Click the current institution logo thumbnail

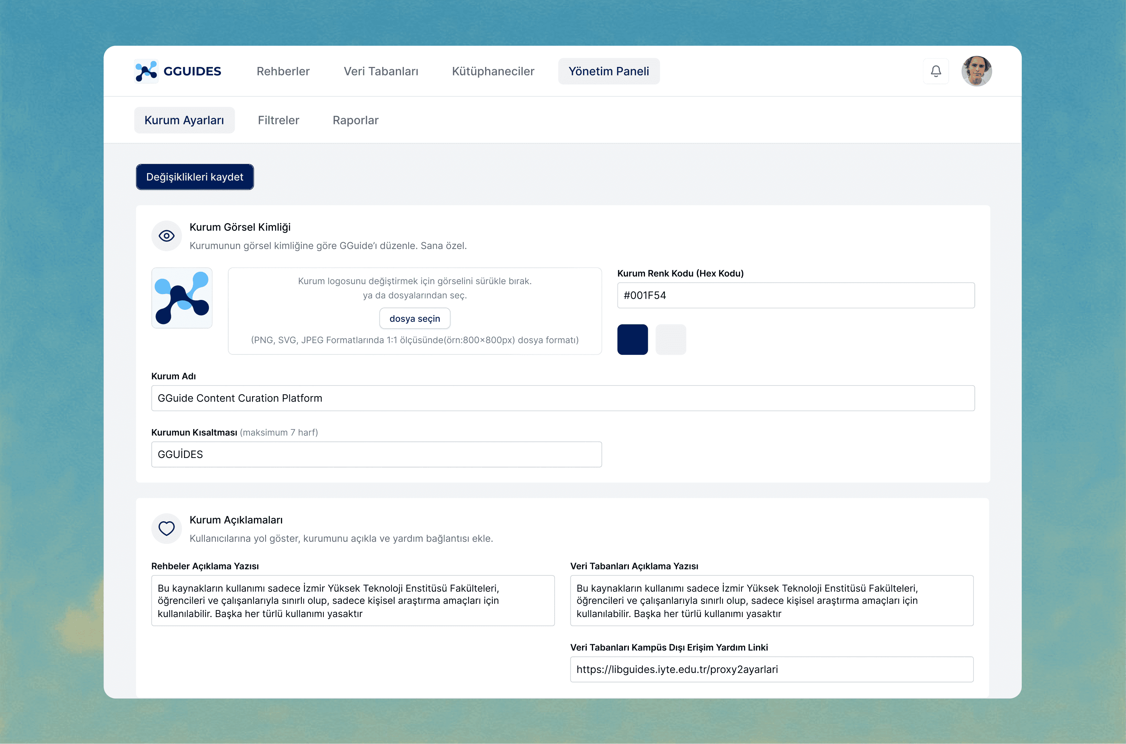(x=182, y=298)
